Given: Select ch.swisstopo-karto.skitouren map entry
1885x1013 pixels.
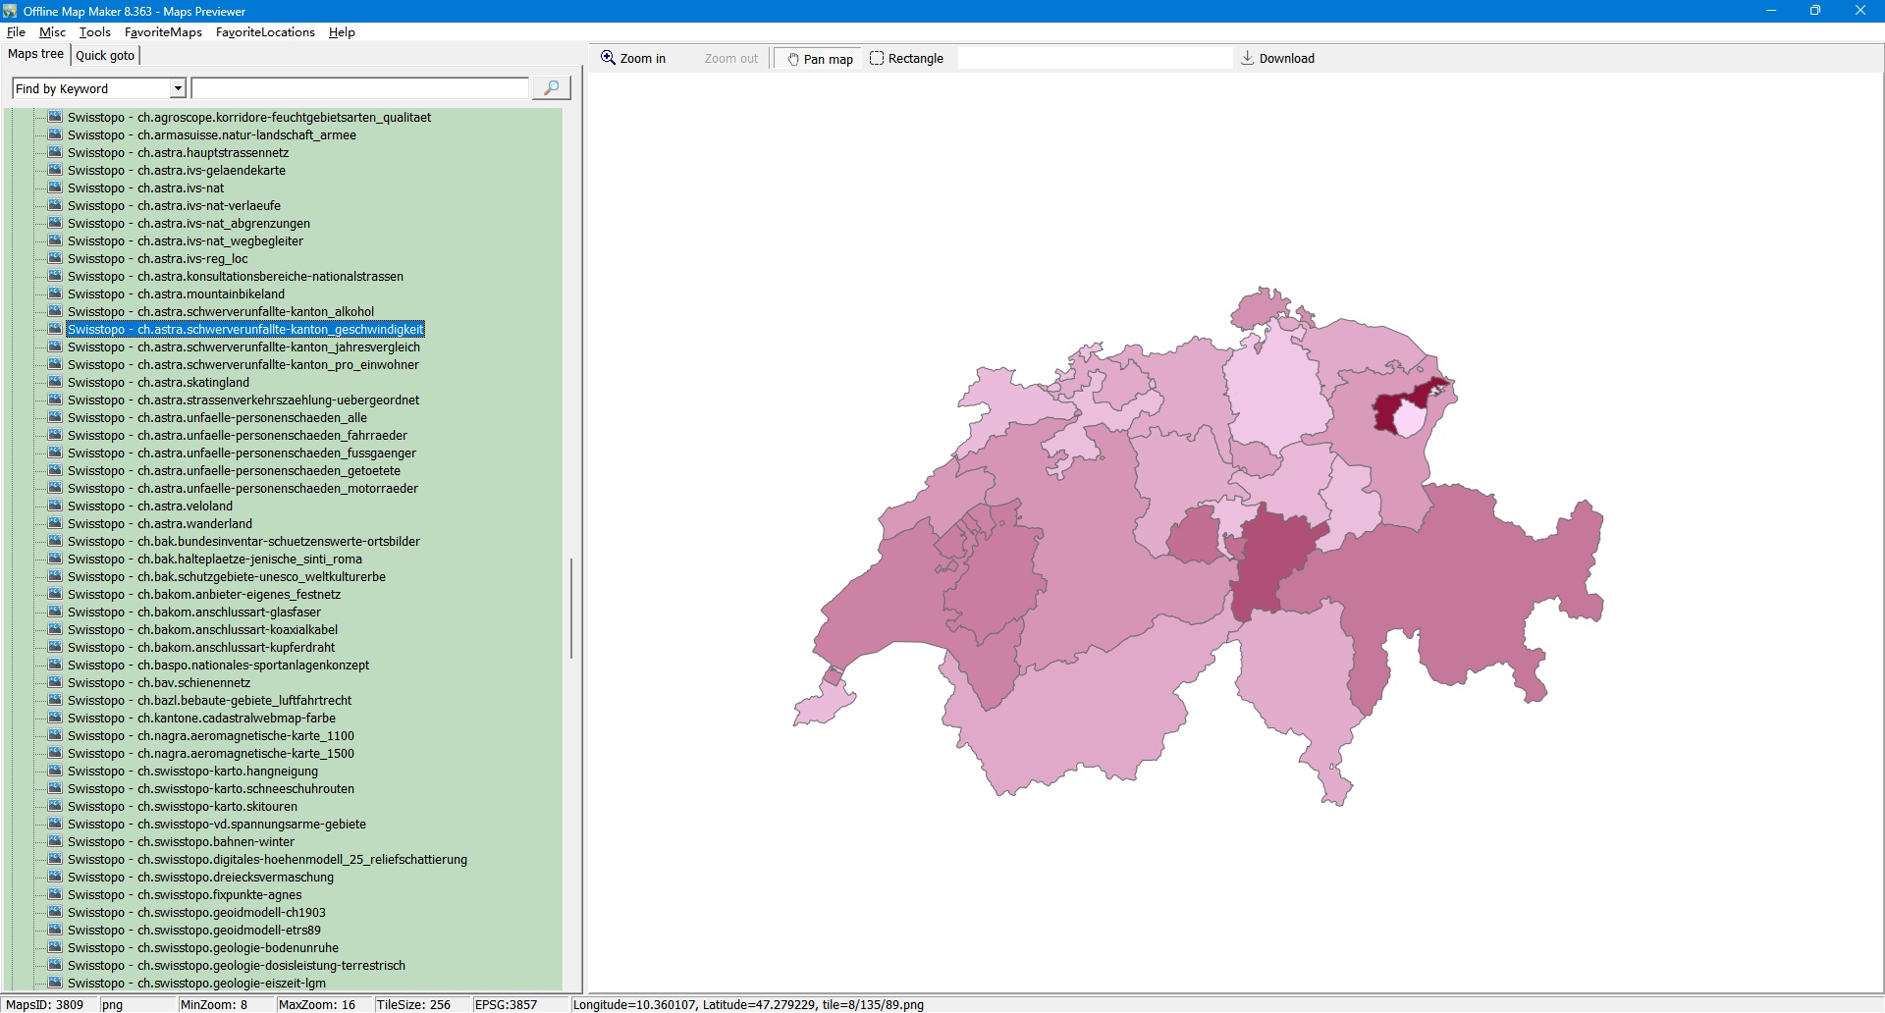Looking at the screenshot, I should [182, 806].
